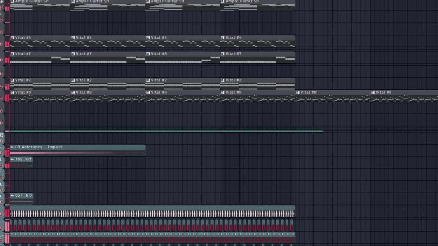Click the second Vital #4 clip's pattern icon

(x=73, y=38)
